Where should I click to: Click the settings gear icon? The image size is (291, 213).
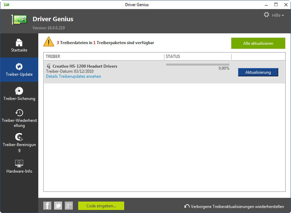point(266,15)
